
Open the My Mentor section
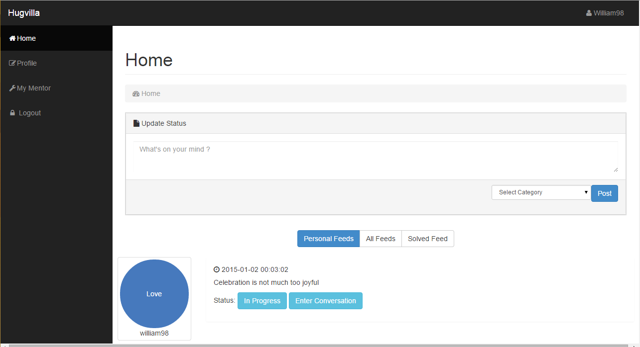pos(56,88)
